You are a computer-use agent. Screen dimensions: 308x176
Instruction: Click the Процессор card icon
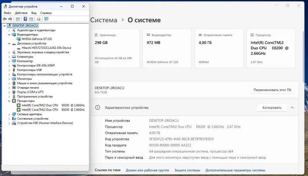click(x=252, y=35)
